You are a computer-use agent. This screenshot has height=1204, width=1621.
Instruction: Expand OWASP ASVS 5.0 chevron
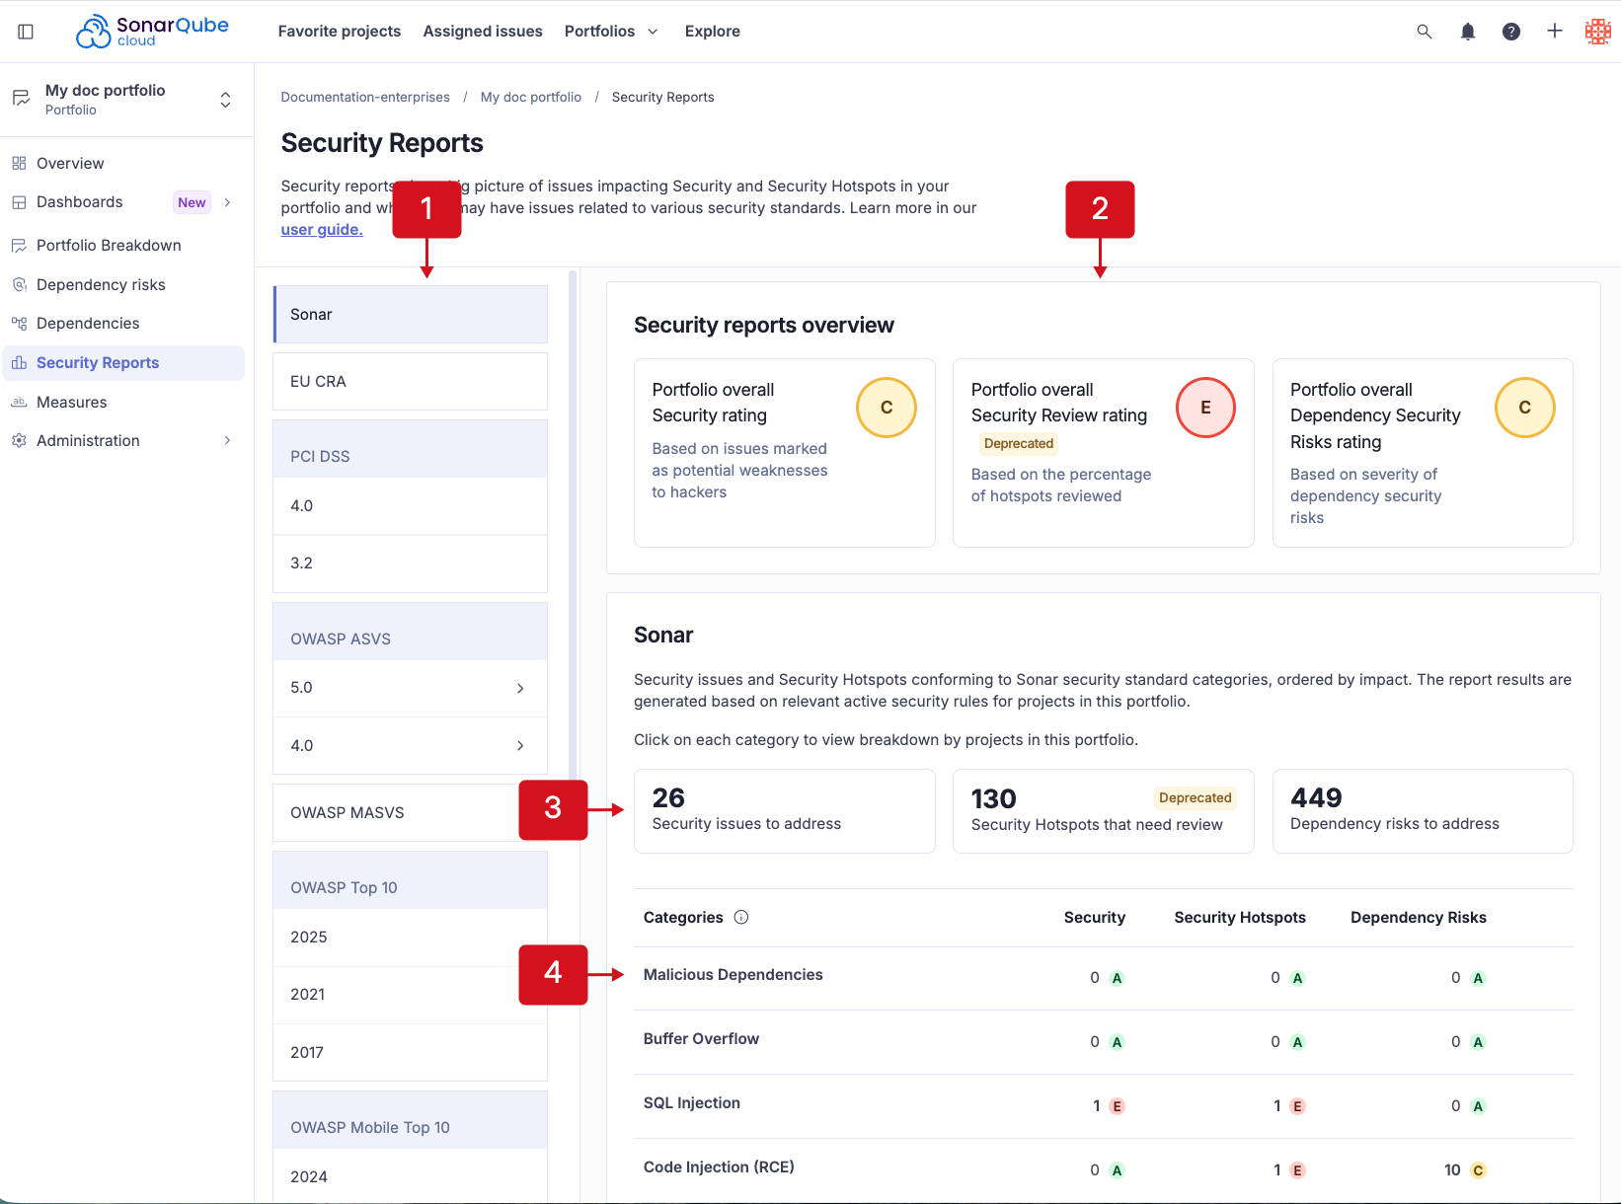[x=520, y=688]
